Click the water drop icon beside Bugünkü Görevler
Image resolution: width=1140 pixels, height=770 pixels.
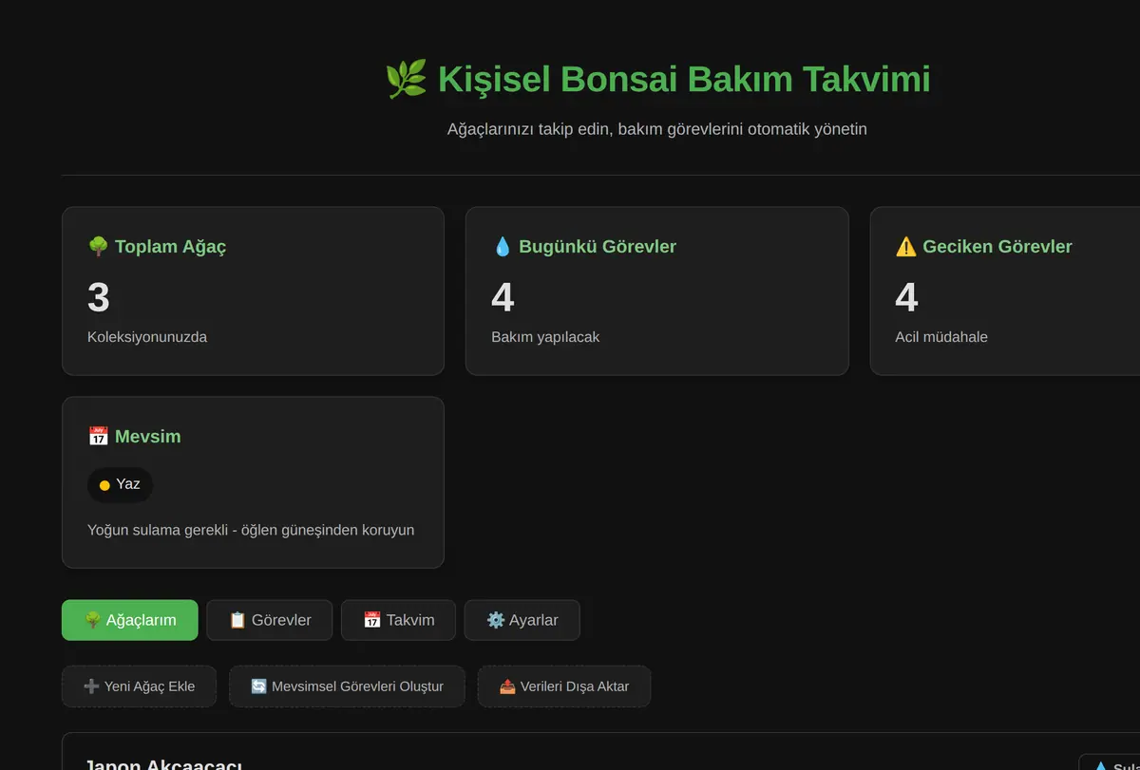(x=502, y=247)
